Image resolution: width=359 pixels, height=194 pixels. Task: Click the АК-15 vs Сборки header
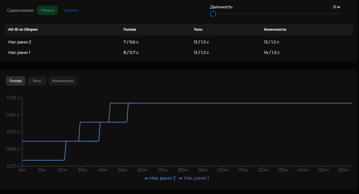23,29
